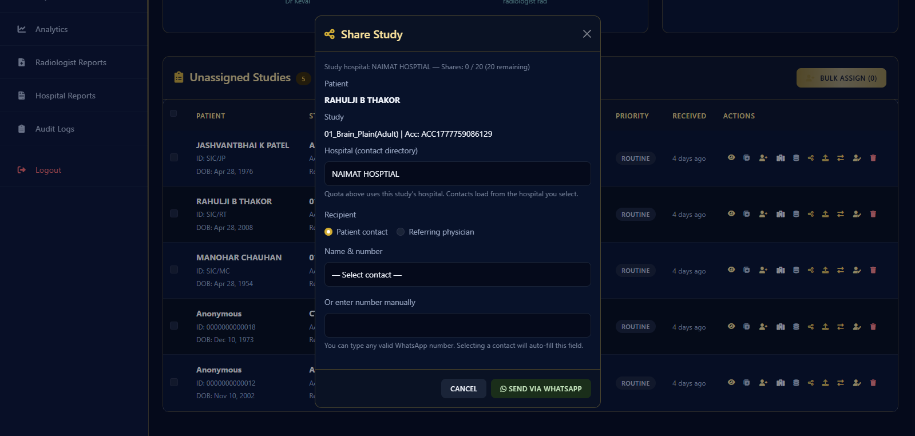Trash icon for Anonymous ID 0000000000018

873,327
